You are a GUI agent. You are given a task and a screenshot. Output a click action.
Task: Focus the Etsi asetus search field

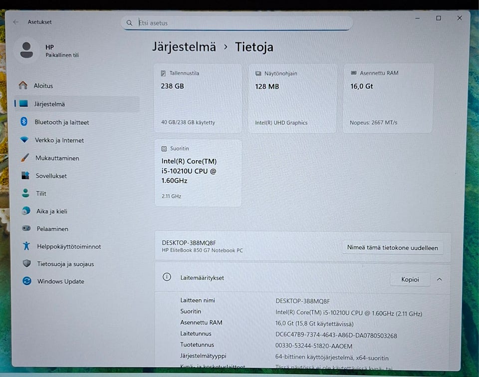pyautogui.click(x=237, y=23)
